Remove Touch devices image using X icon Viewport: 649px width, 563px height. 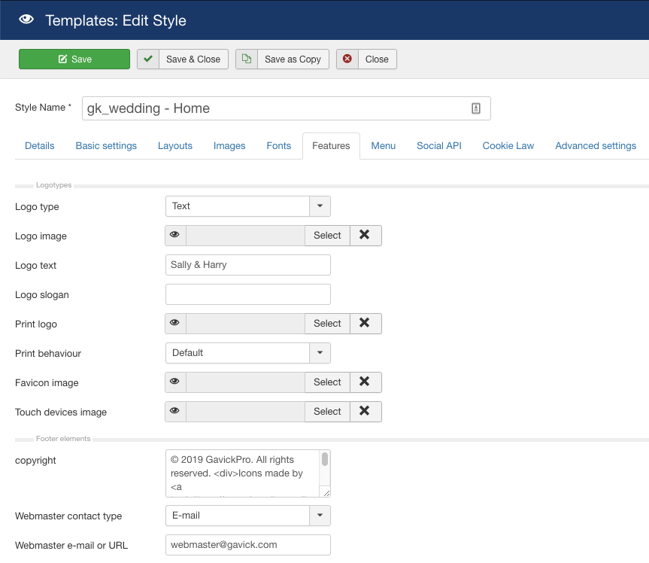tap(365, 412)
